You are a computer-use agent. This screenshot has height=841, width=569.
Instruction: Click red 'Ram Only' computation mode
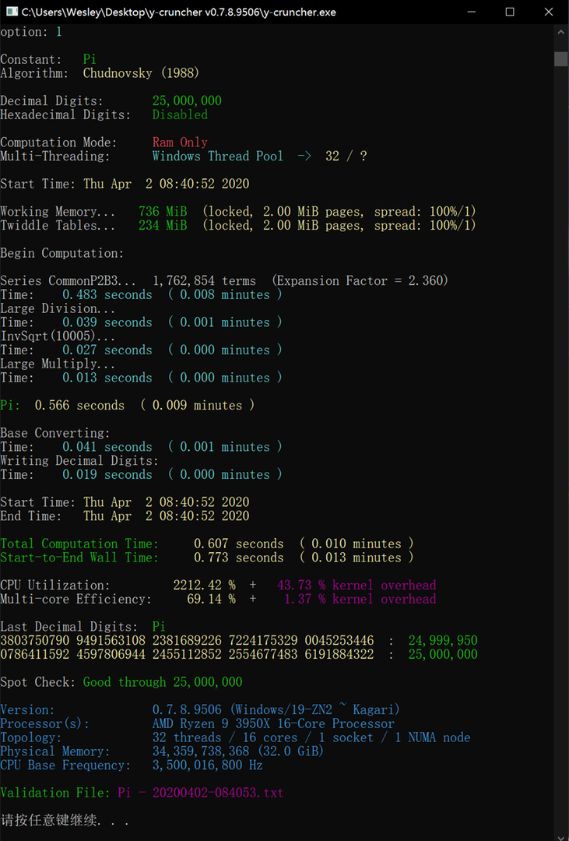tap(180, 143)
